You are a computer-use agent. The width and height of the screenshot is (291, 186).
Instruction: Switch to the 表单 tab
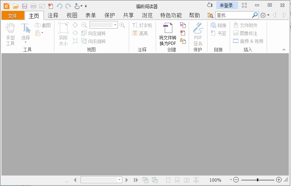(x=91, y=15)
